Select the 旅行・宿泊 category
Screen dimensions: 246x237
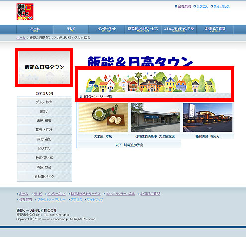click(44, 139)
